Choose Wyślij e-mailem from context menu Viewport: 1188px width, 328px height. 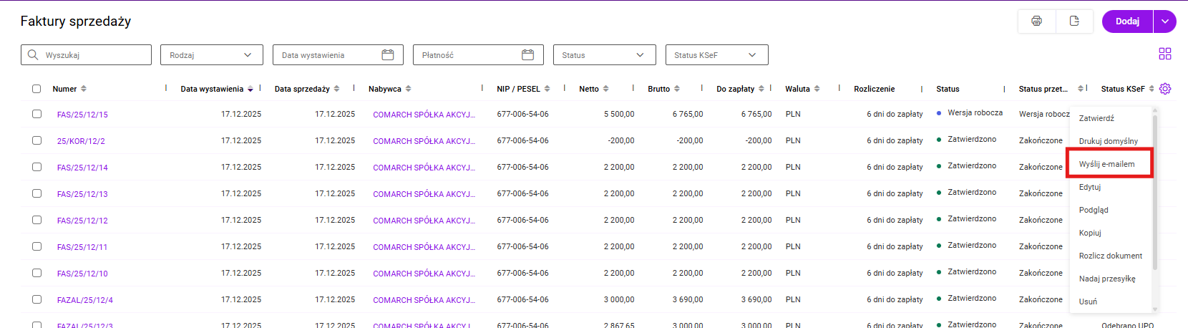click(1106, 164)
